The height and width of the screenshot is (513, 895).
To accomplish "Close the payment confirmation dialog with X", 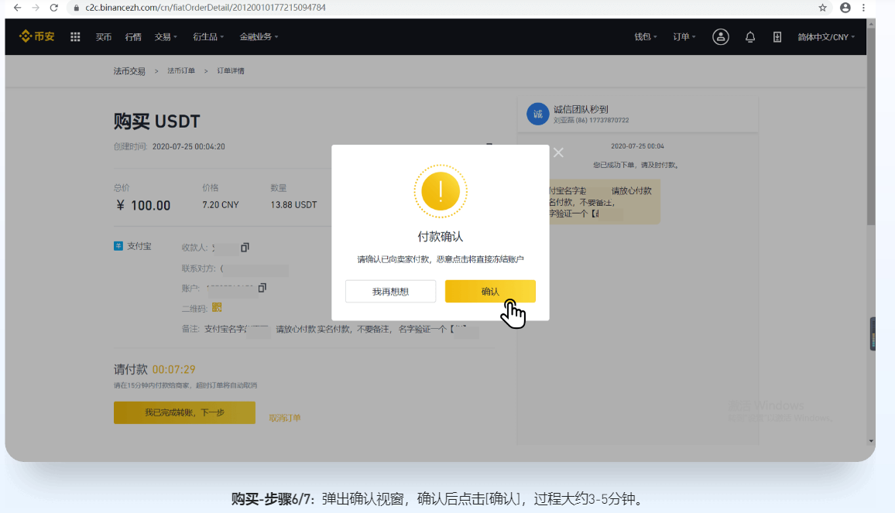I will (558, 152).
